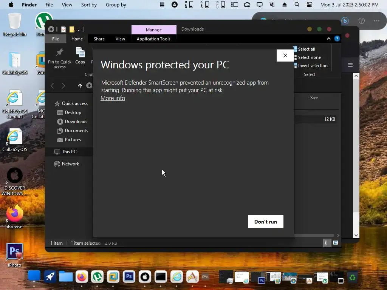Navigate back in Explorer

click(52, 86)
